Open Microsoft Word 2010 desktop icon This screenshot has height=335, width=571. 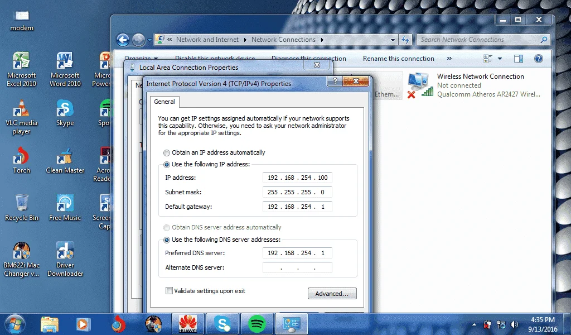coord(65,69)
